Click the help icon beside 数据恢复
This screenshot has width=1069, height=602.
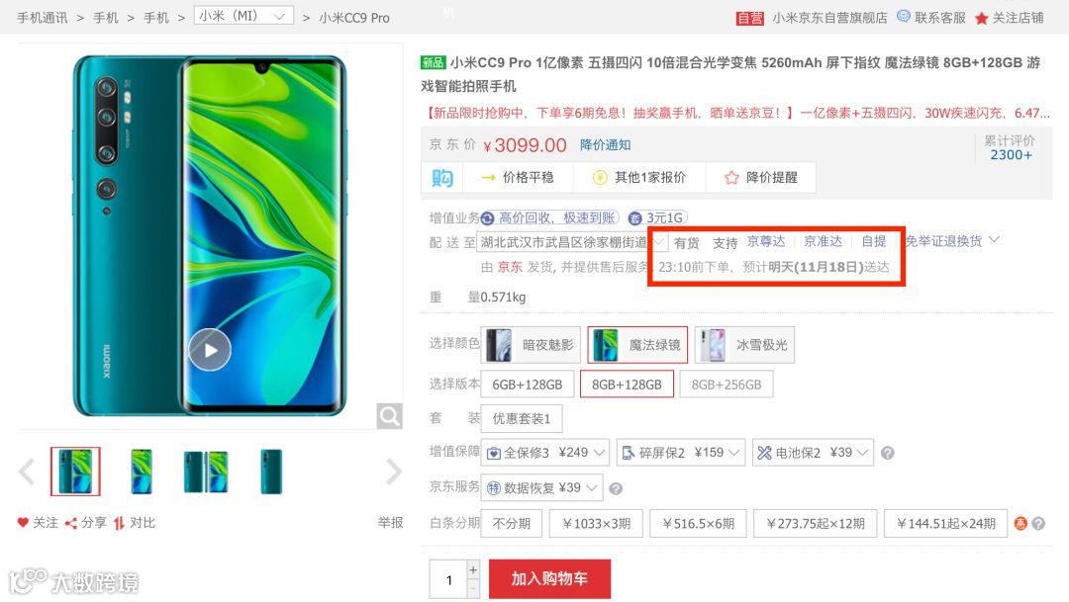pyautogui.click(x=615, y=488)
